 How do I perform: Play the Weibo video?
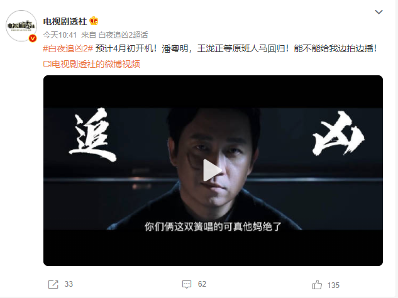point(213,171)
